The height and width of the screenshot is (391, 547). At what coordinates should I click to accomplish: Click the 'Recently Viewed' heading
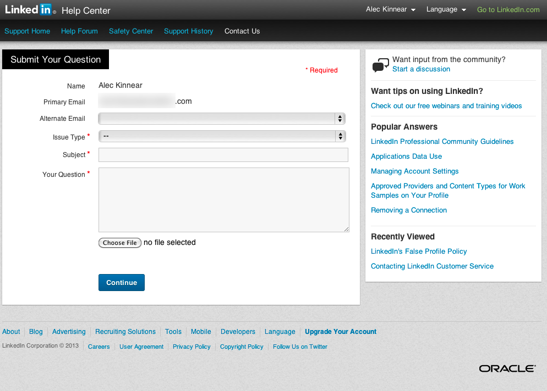click(403, 237)
